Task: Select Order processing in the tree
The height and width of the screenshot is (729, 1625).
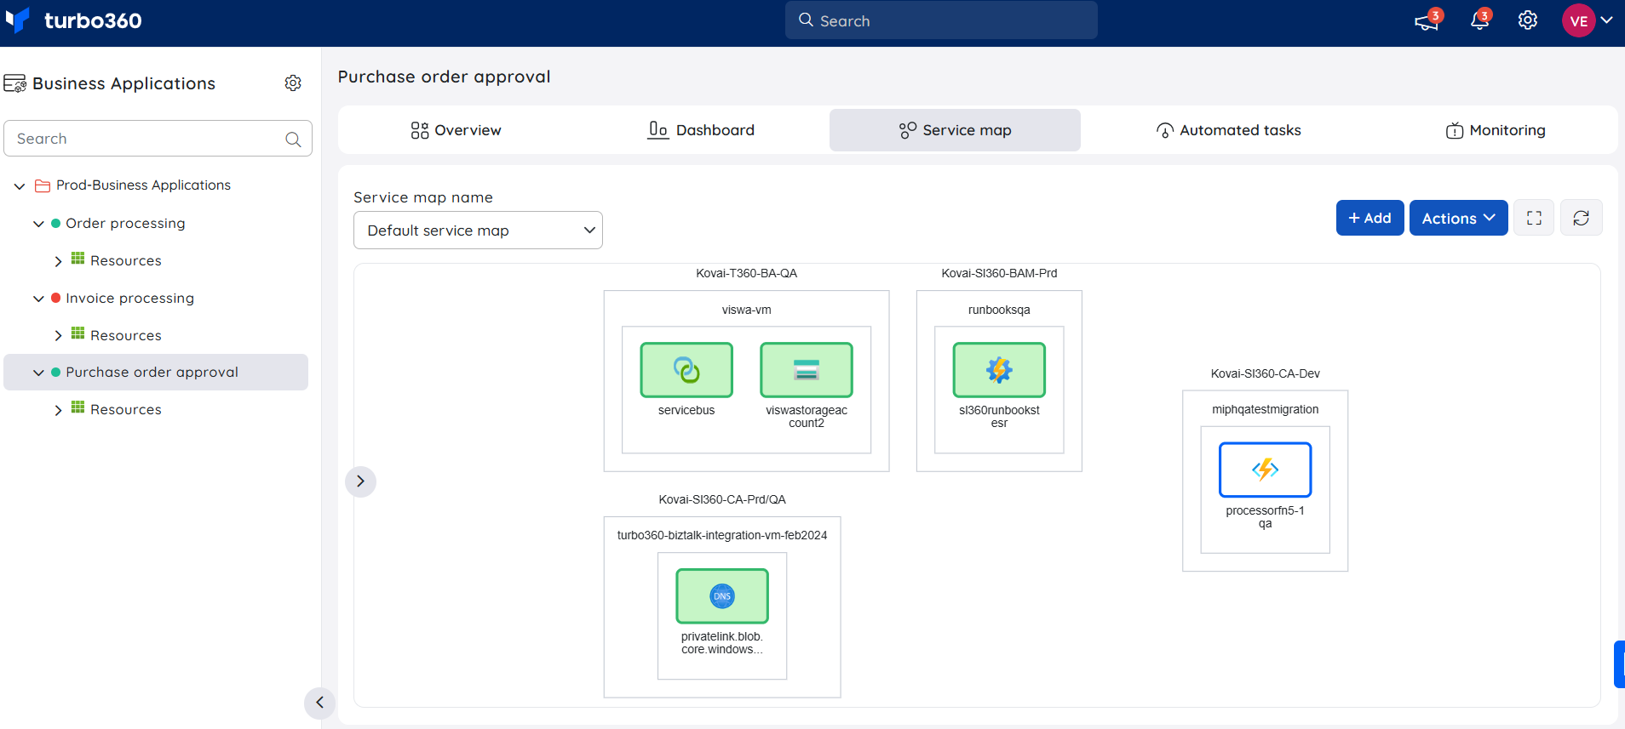Action: [125, 224]
